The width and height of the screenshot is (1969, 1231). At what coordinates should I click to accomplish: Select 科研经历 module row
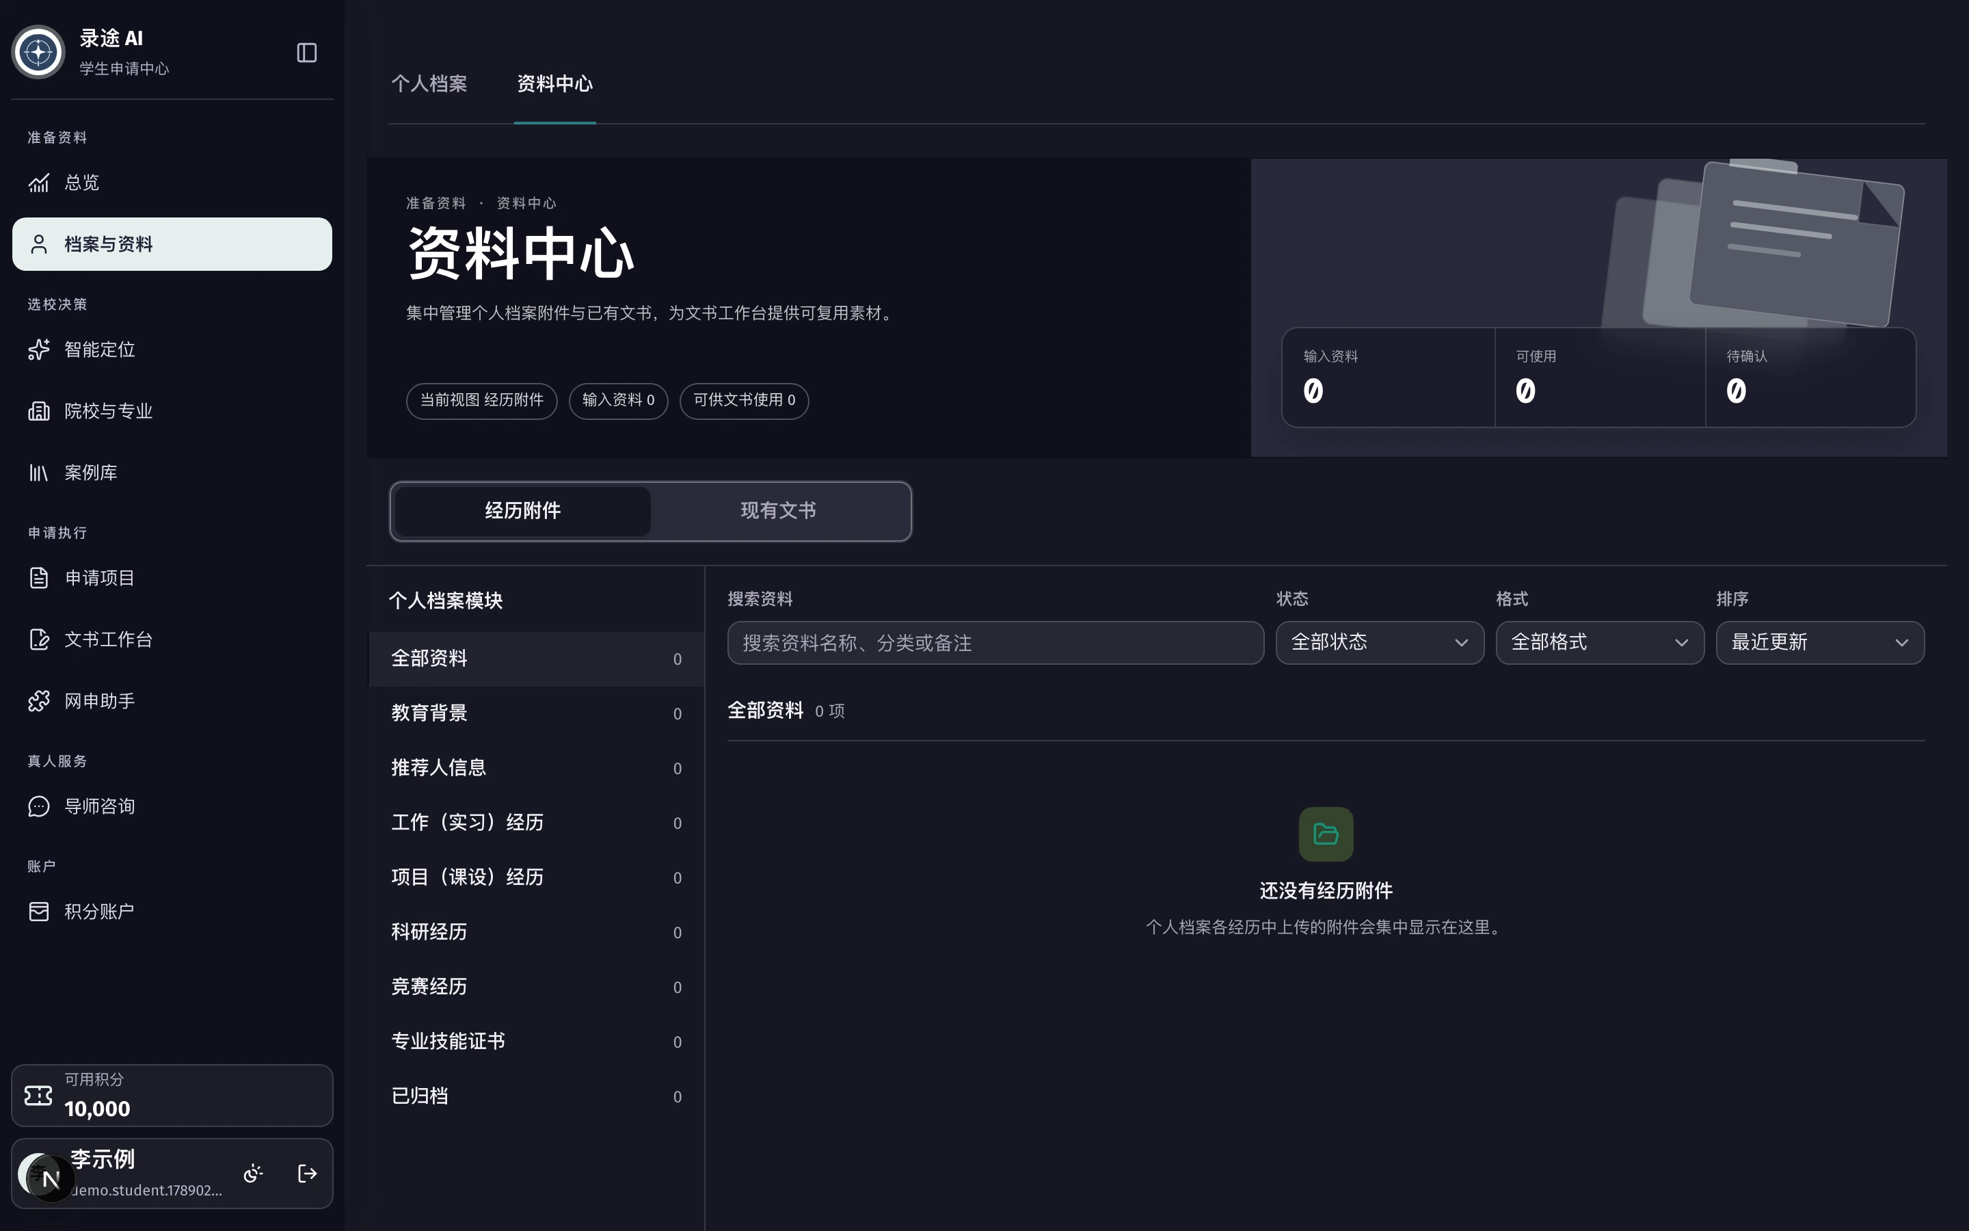pyautogui.click(x=536, y=932)
